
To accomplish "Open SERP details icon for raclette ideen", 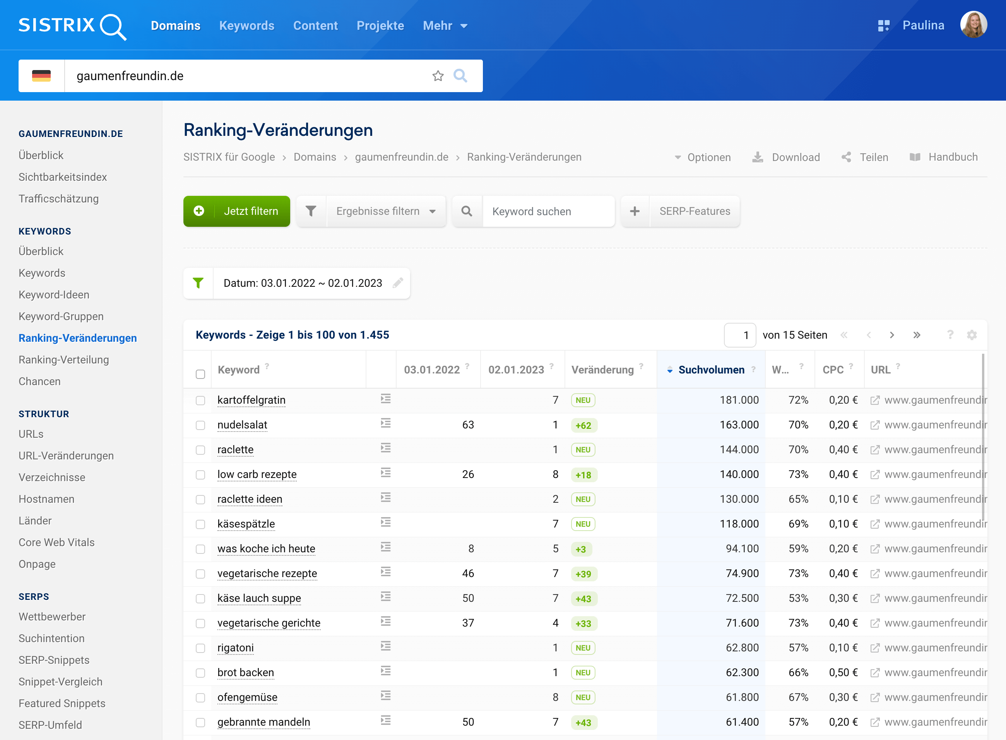I will click(x=385, y=498).
